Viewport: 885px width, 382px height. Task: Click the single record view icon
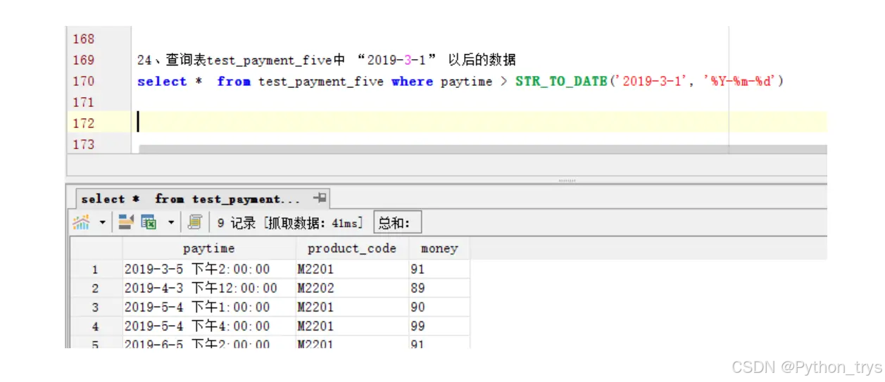point(125,223)
